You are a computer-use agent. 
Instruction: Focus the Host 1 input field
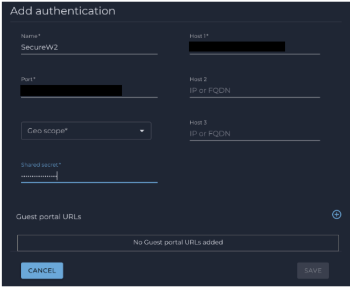(x=255, y=47)
